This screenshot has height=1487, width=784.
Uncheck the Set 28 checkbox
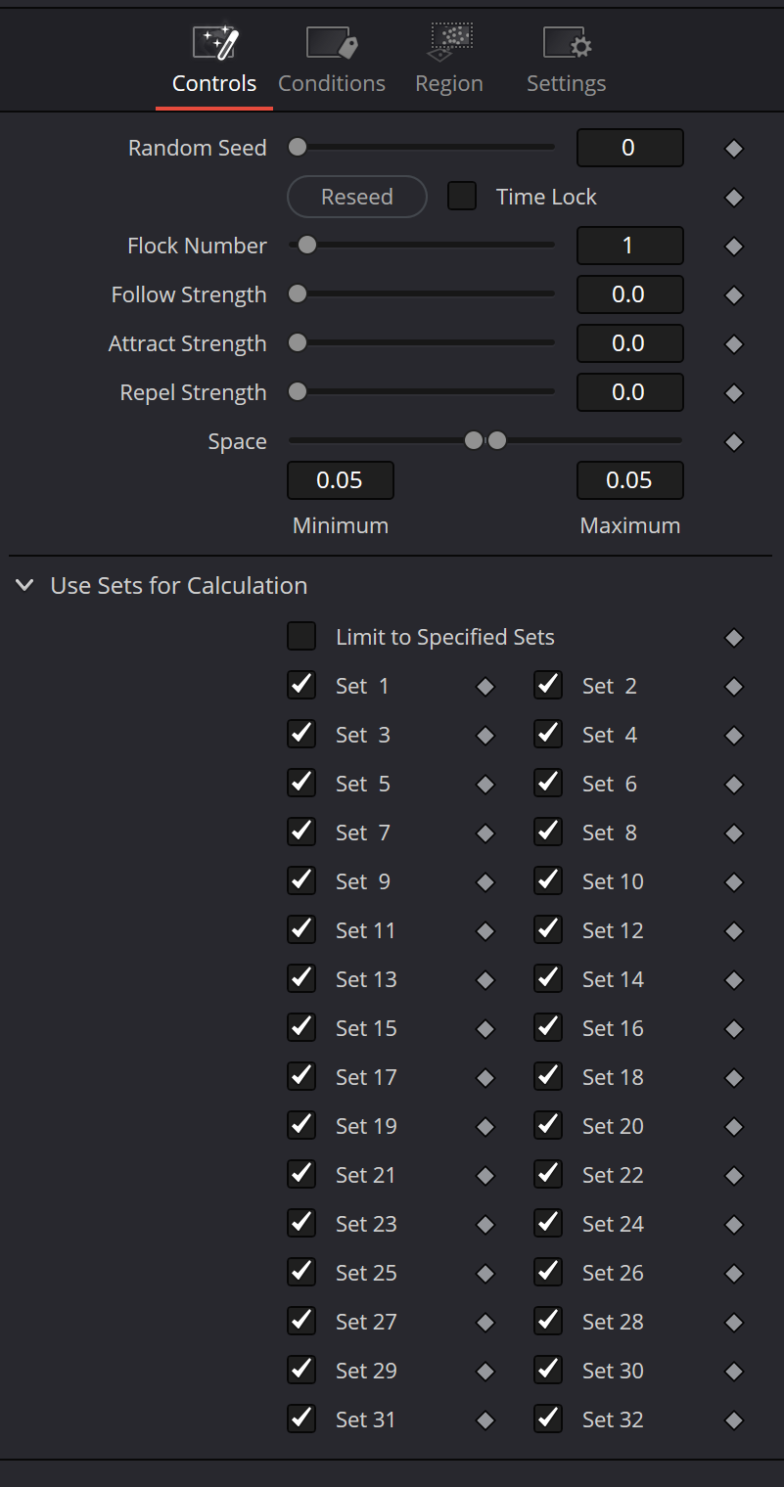pos(548,1322)
